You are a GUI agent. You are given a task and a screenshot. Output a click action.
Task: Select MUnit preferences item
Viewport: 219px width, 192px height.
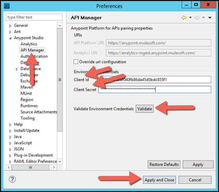point(26,93)
